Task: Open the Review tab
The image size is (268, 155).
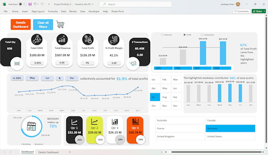Action: (73, 11)
